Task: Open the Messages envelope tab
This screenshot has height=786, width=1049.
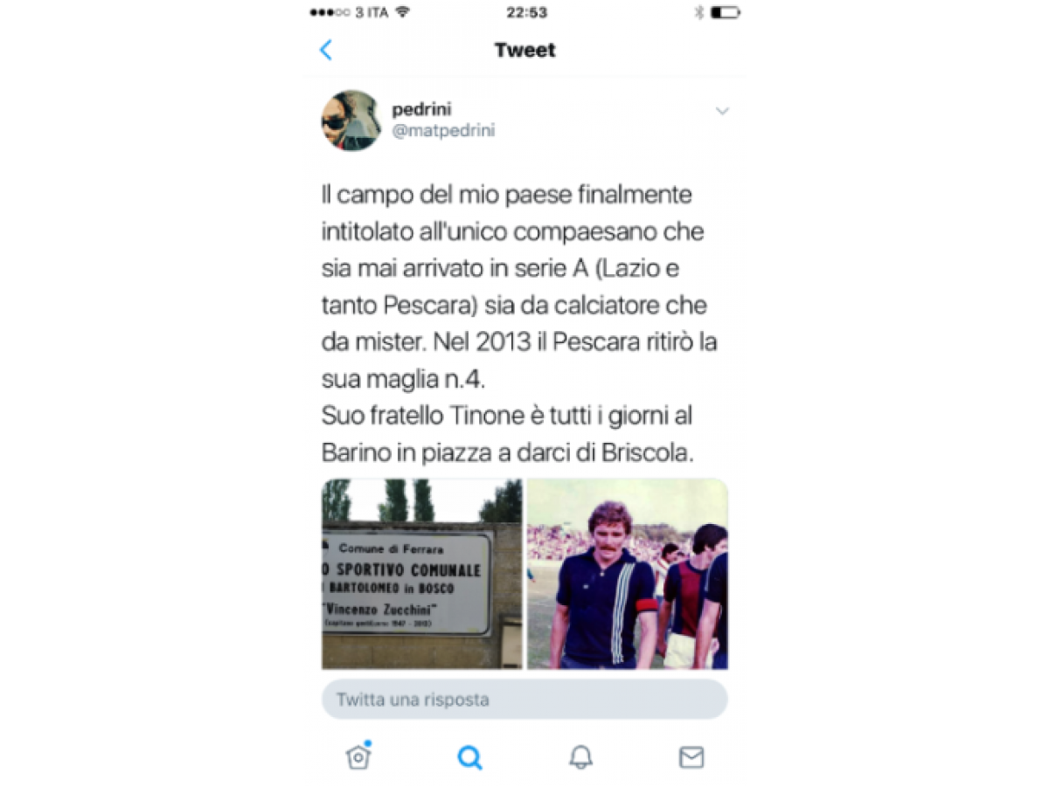Action: [x=691, y=757]
